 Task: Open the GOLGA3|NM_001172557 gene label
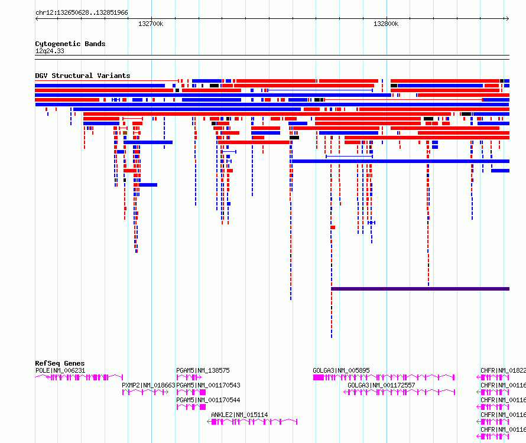coord(381,385)
